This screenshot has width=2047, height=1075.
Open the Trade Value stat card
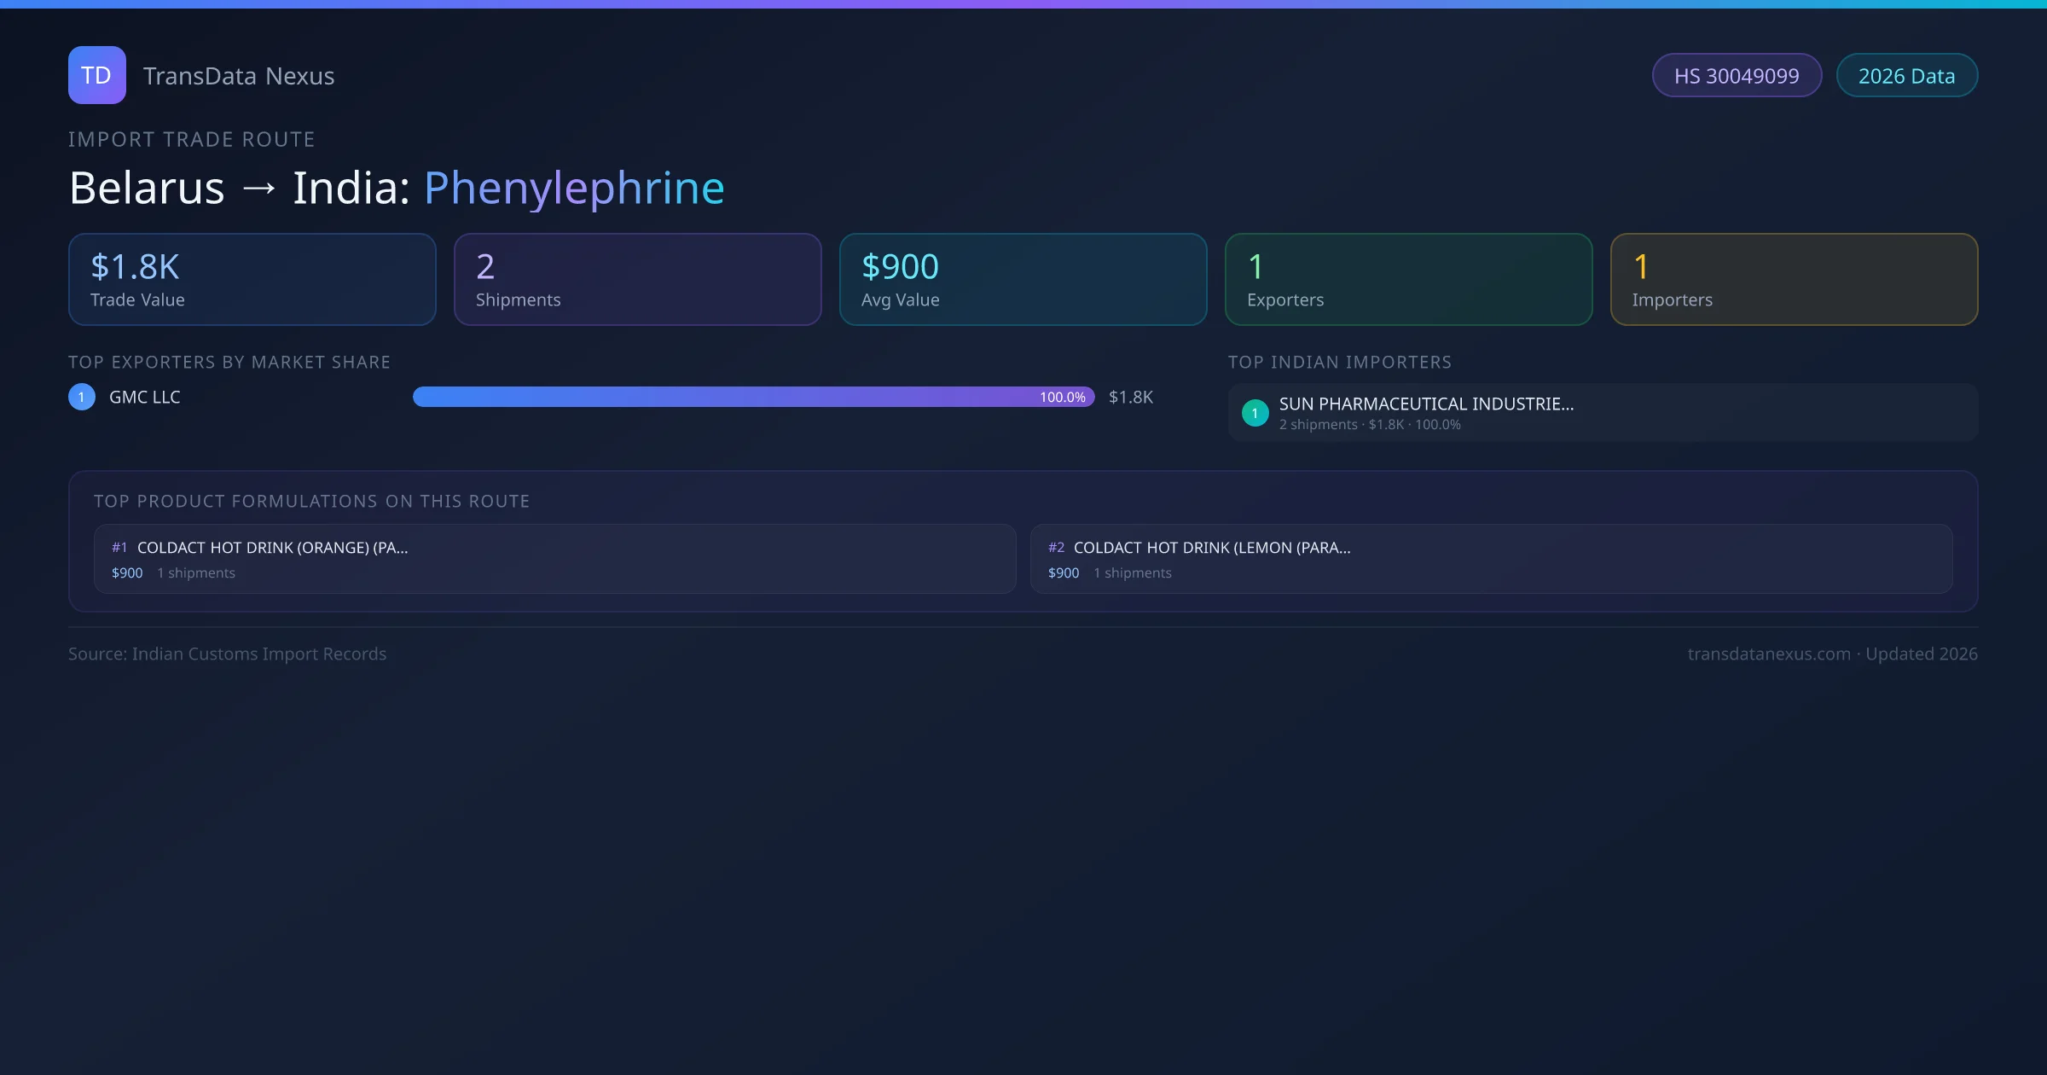(x=252, y=279)
